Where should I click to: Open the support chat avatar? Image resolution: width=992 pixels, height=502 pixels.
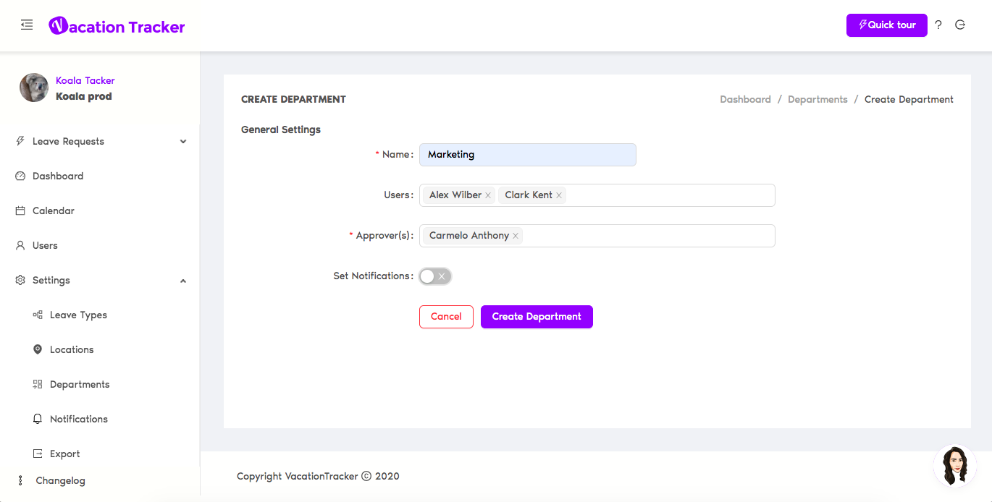955,466
